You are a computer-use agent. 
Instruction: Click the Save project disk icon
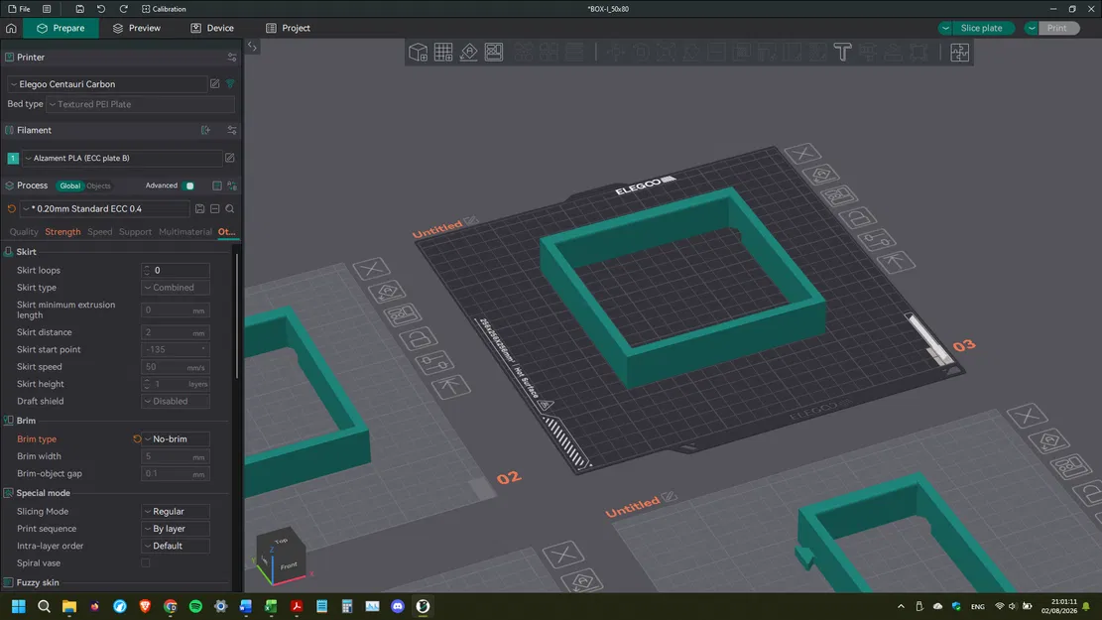79,9
